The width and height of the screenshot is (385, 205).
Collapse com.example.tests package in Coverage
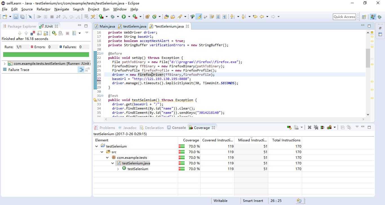click(x=107, y=157)
